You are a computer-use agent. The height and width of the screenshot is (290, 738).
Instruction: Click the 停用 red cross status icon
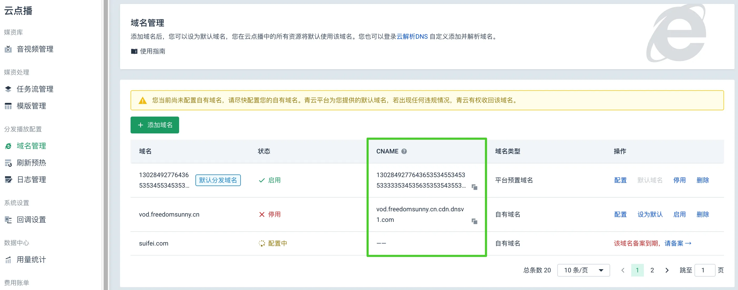[262, 214]
